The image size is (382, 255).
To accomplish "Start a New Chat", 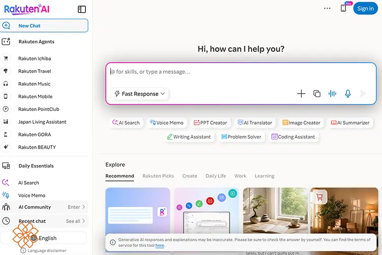I will (x=44, y=25).
